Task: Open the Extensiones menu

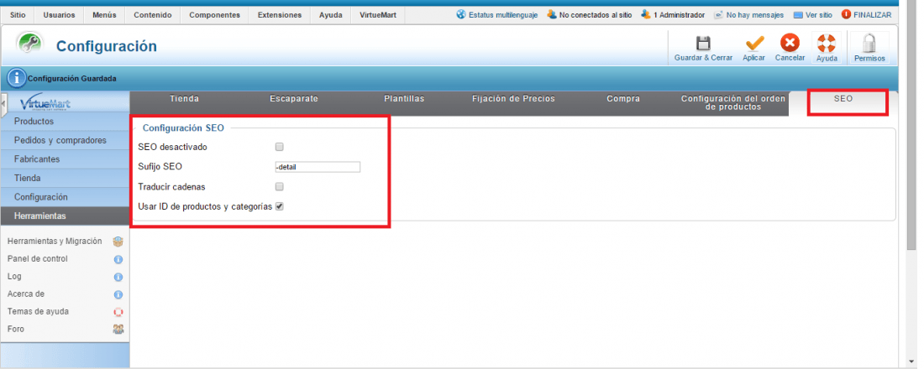Action: click(x=280, y=15)
